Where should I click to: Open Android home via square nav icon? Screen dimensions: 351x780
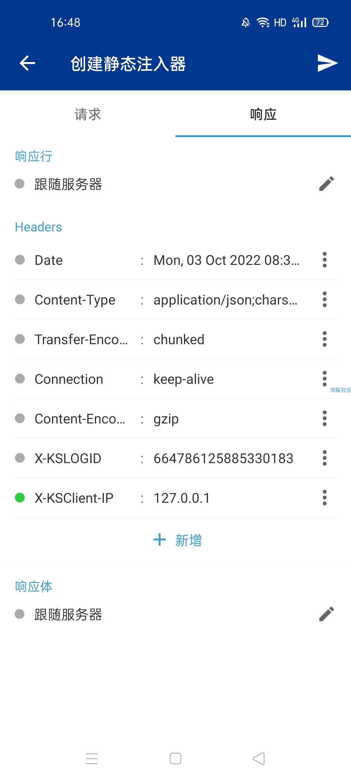(175, 759)
